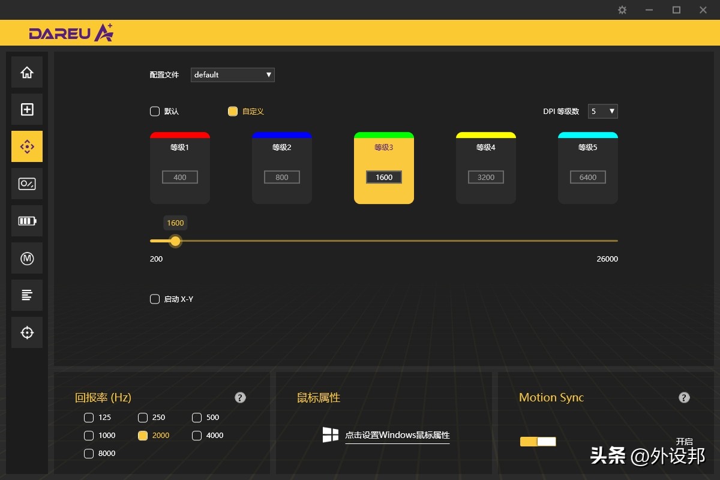Click the text-lines sidebar icon
The width and height of the screenshot is (720, 480).
(27, 295)
